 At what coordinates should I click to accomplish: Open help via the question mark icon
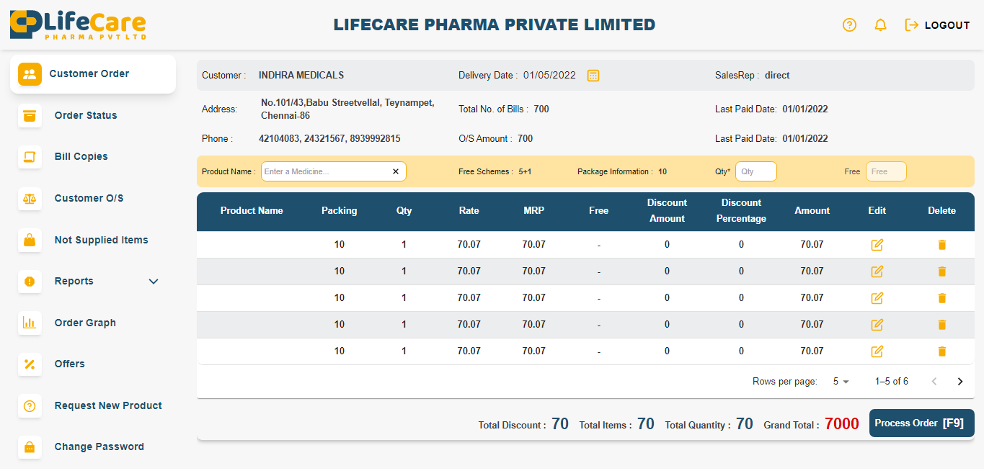[x=849, y=25]
